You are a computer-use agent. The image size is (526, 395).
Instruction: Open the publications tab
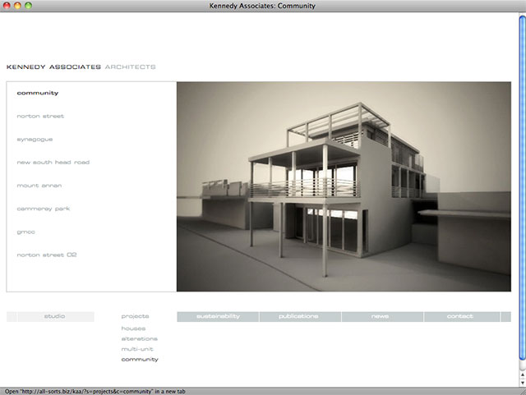300,316
